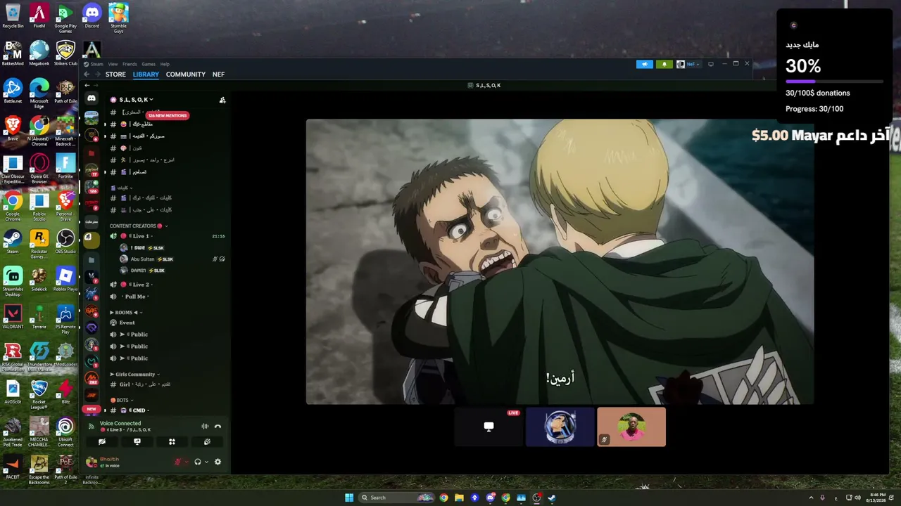The image size is (901, 506).
Task: Click the invite members icon beside S.L.S.O.K
Action: 222,100
